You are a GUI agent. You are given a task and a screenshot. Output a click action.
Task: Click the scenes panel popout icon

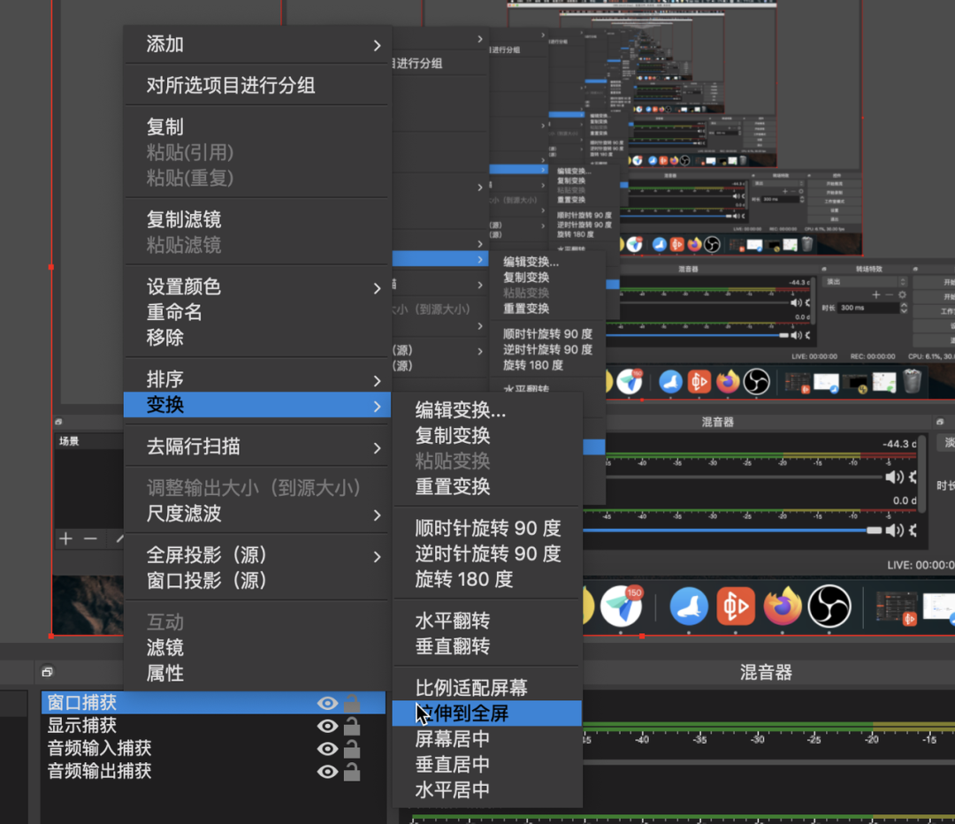pyautogui.click(x=58, y=422)
